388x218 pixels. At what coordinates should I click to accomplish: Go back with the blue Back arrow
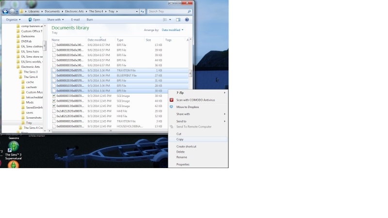coord(5,11)
